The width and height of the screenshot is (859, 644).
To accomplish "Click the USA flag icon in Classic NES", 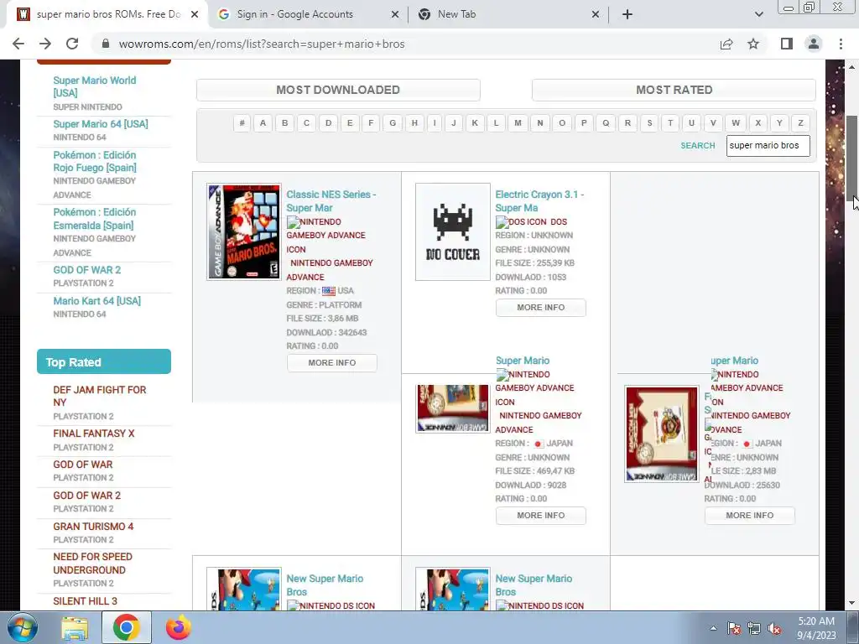I will click(x=329, y=291).
